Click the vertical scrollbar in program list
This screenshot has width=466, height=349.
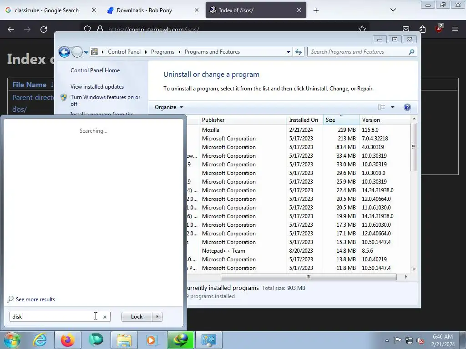pyautogui.click(x=414, y=147)
